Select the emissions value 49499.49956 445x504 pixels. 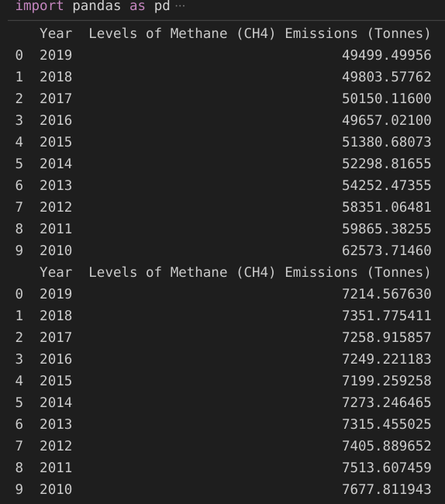[387, 55]
